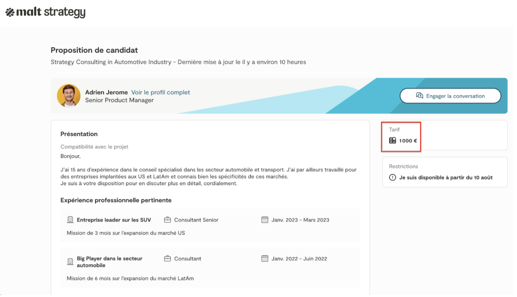Click the chat bubble icon in conversation button
517x297 pixels.
419,96
